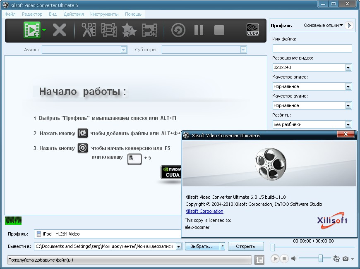Viewport: 360px width, 269px height.
Task: Maximize the main Xilisoft window
Action: tap(334, 4)
